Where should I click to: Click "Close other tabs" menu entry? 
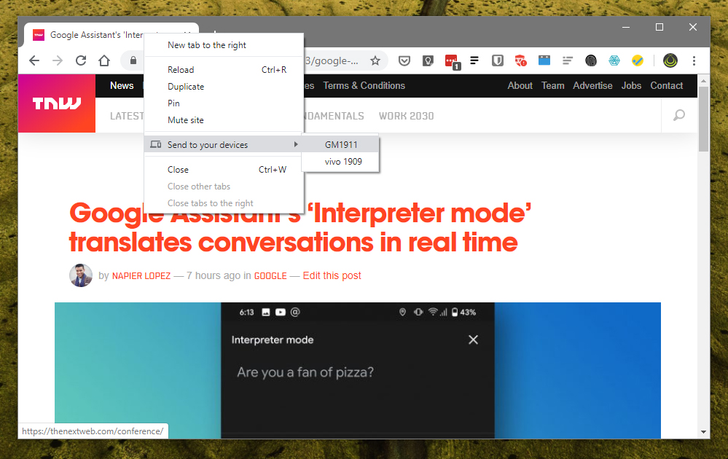click(x=224, y=186)
